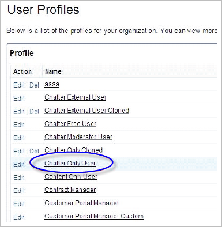Open the Chatter External User profile
This screenshot has width=222, height=227.
pos(76,97)
